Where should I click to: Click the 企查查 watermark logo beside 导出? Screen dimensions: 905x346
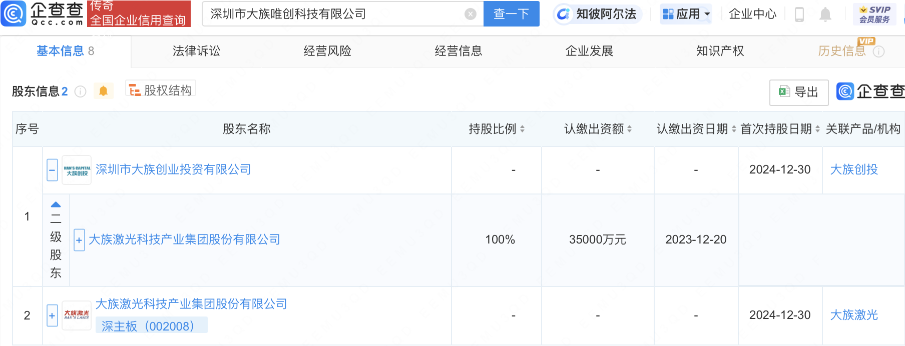coord(871,91)
